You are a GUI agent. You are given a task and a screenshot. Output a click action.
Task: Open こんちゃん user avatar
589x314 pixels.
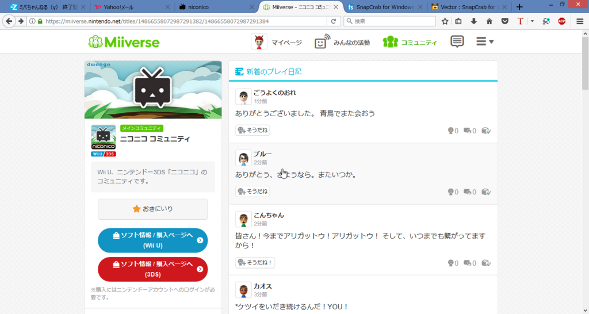[x=243, y=219]
